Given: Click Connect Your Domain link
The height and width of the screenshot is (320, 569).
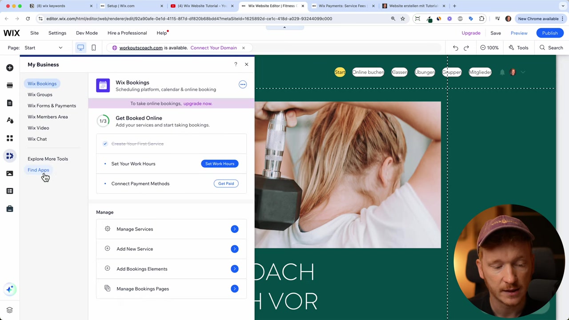Looking at the screenshot, I should pyautogui.click(x=213, y=48).
